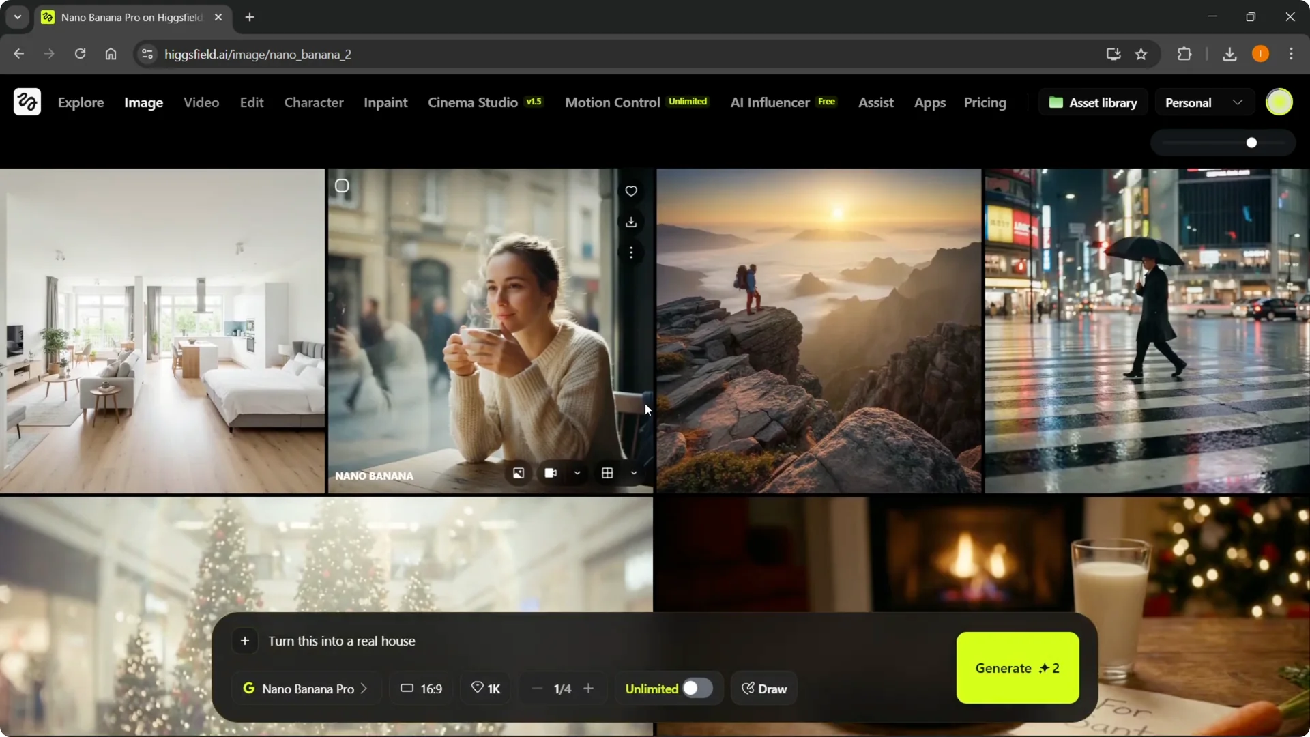Toggle the Unlimited switch

[697, 688]
